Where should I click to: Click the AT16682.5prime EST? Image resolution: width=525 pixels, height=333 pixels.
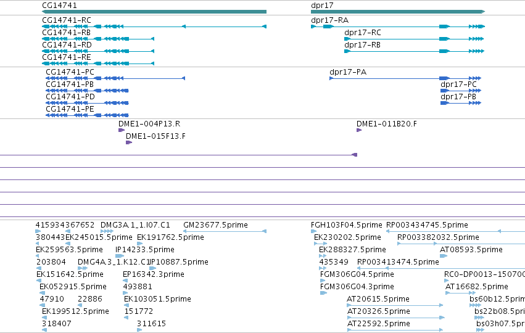[461, 293]
